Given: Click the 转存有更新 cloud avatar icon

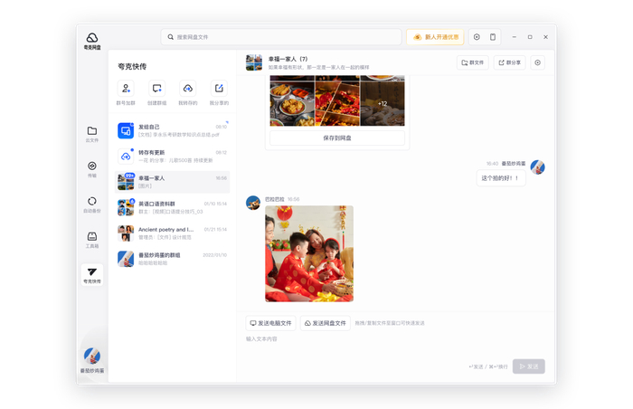Looking at the screenshot, I should click(126, 157).
